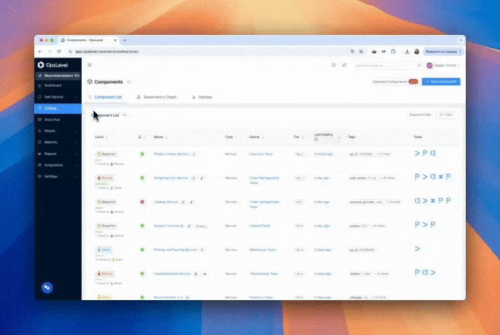Open the user account dropdown
This screenshot has width=500, height=335.
(443, 66)
